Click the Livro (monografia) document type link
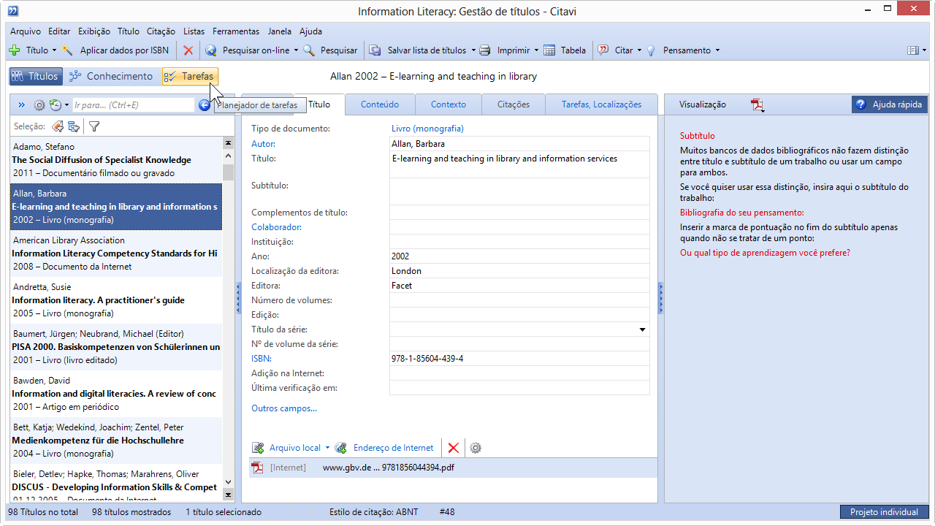 pos(427,129)
